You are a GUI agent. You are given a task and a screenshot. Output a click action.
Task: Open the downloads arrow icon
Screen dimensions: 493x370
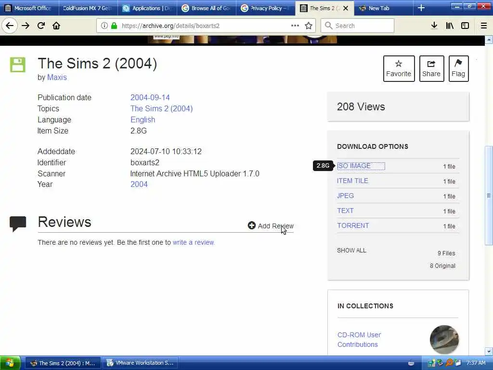(434, 26)
